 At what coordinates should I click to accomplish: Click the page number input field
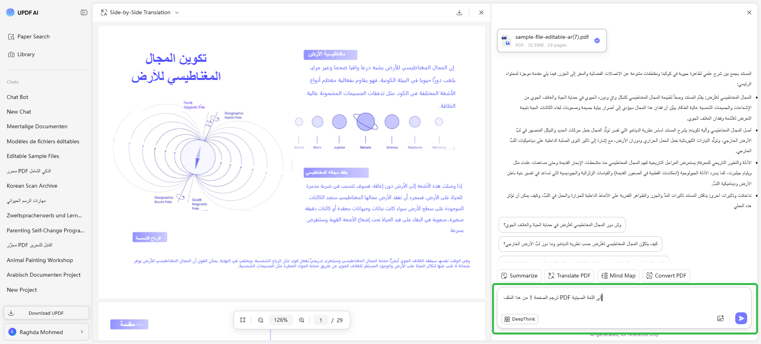321,320
